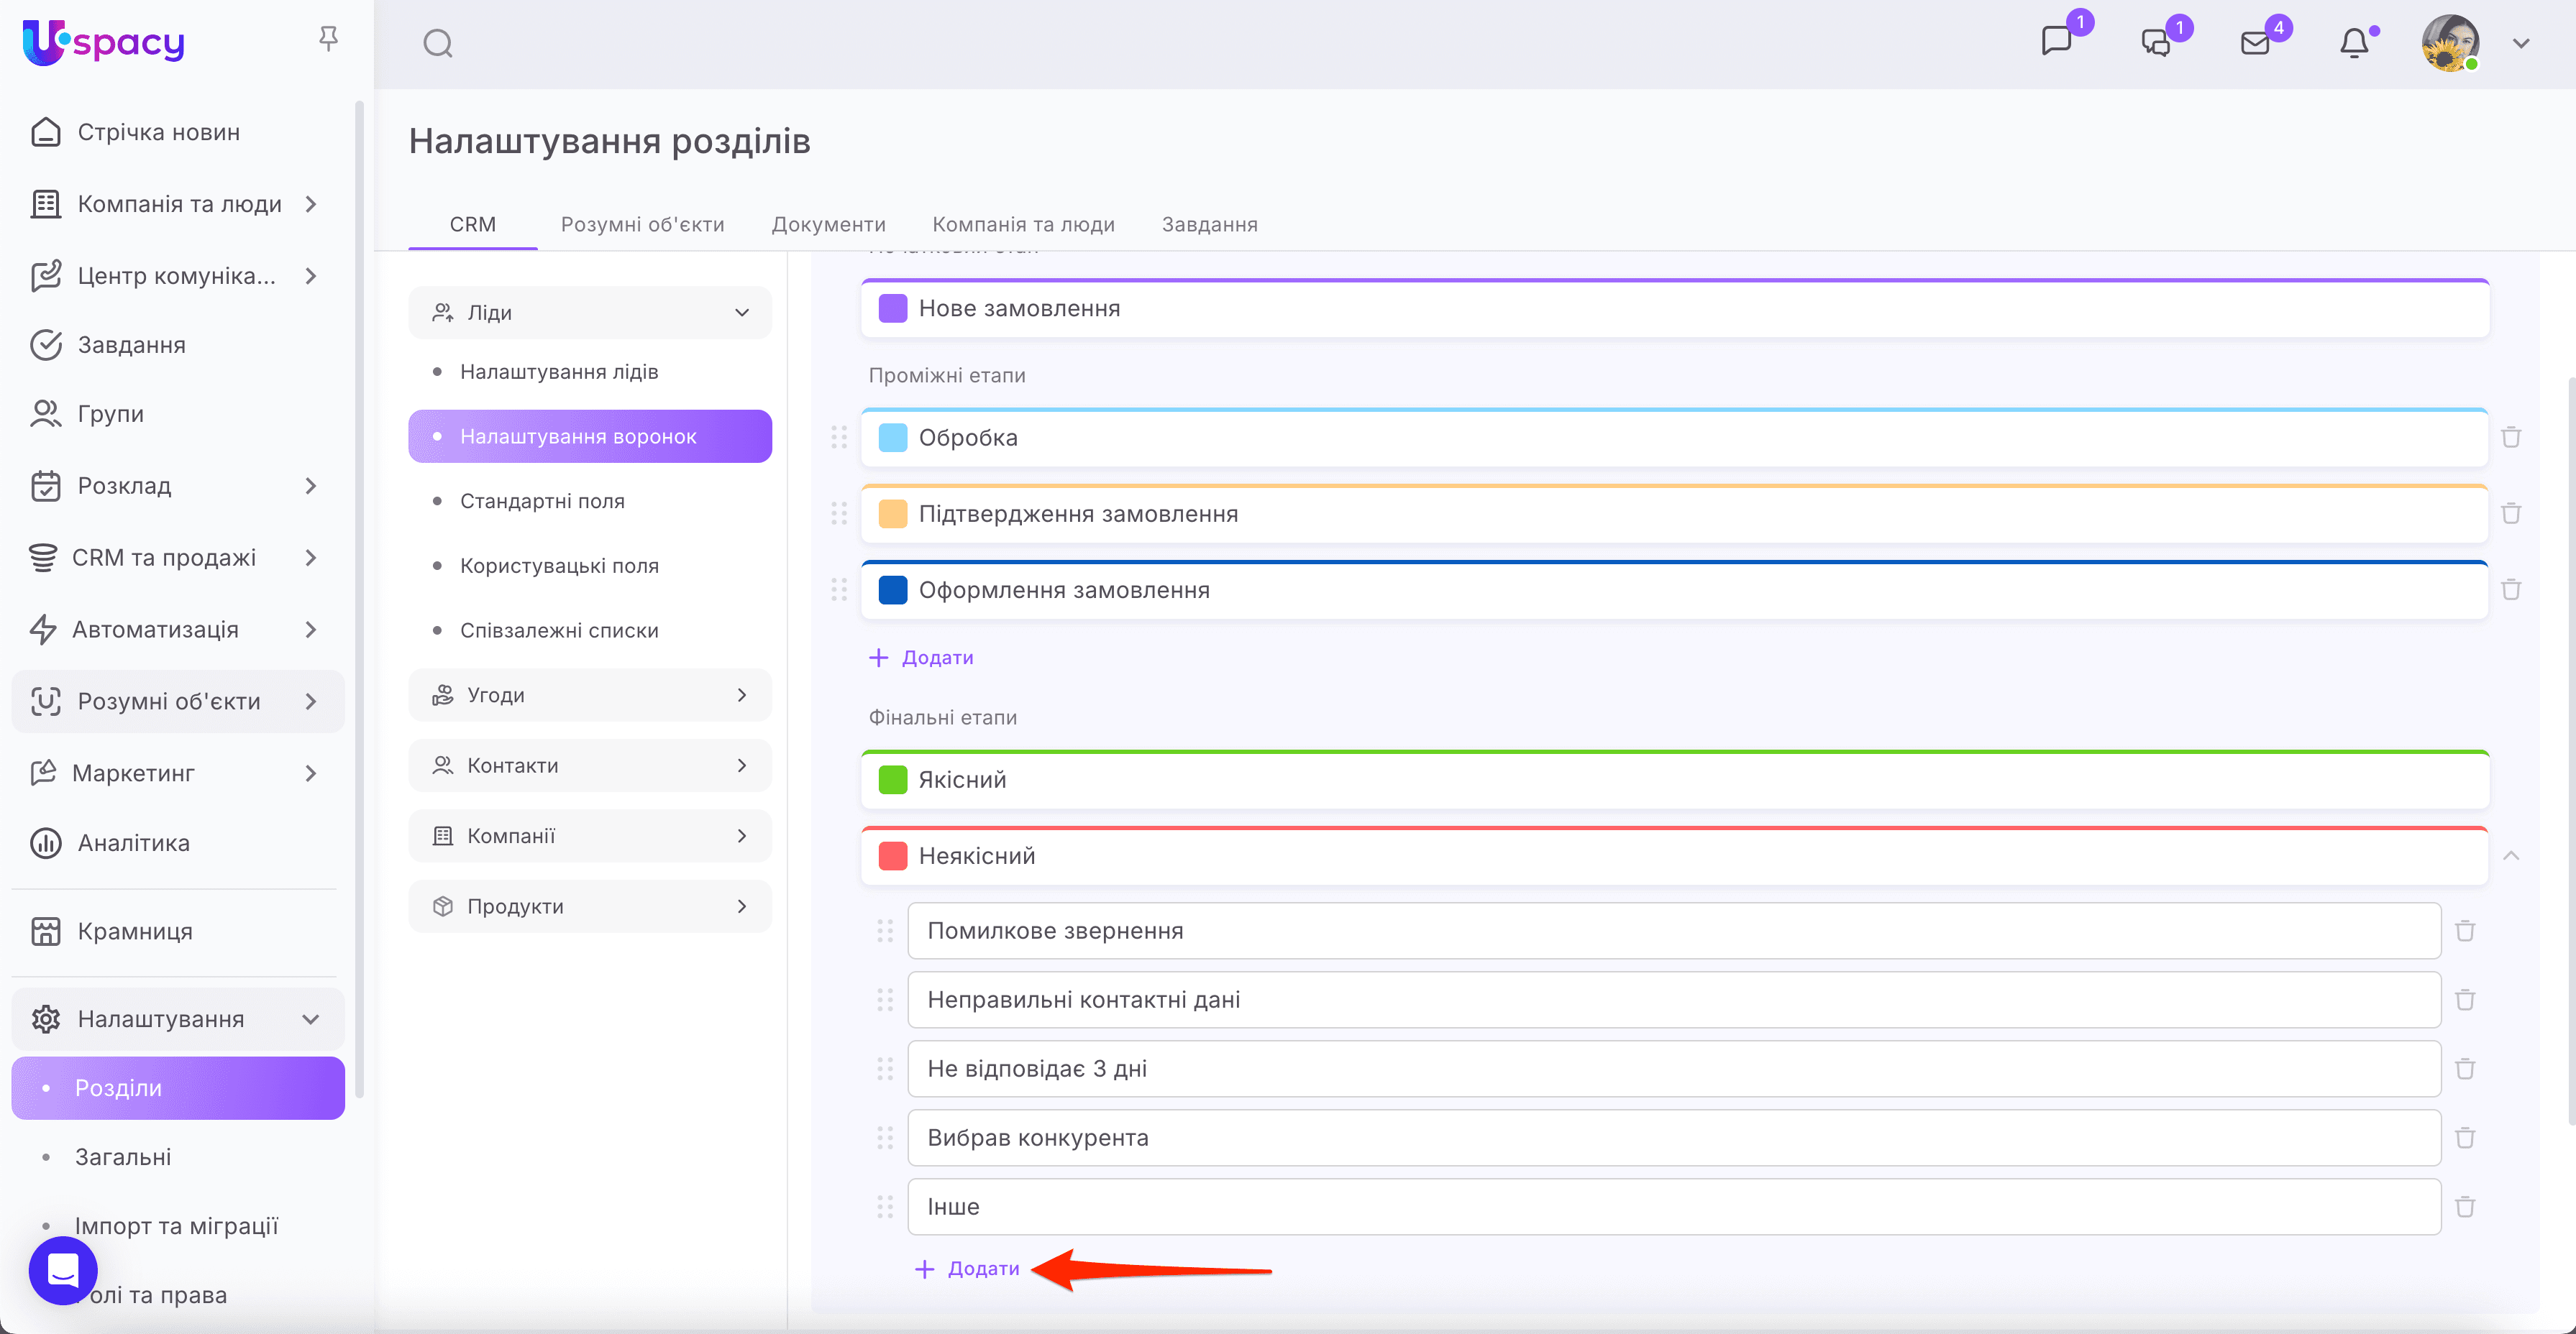This screenshot has height=1334, width=2576.
Task: Open the mail envelope icon
Action: pos(2255,44)
